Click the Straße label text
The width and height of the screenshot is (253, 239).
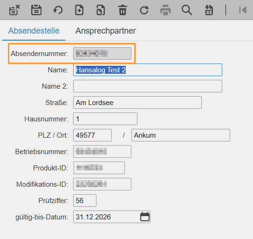click(57, 103)
